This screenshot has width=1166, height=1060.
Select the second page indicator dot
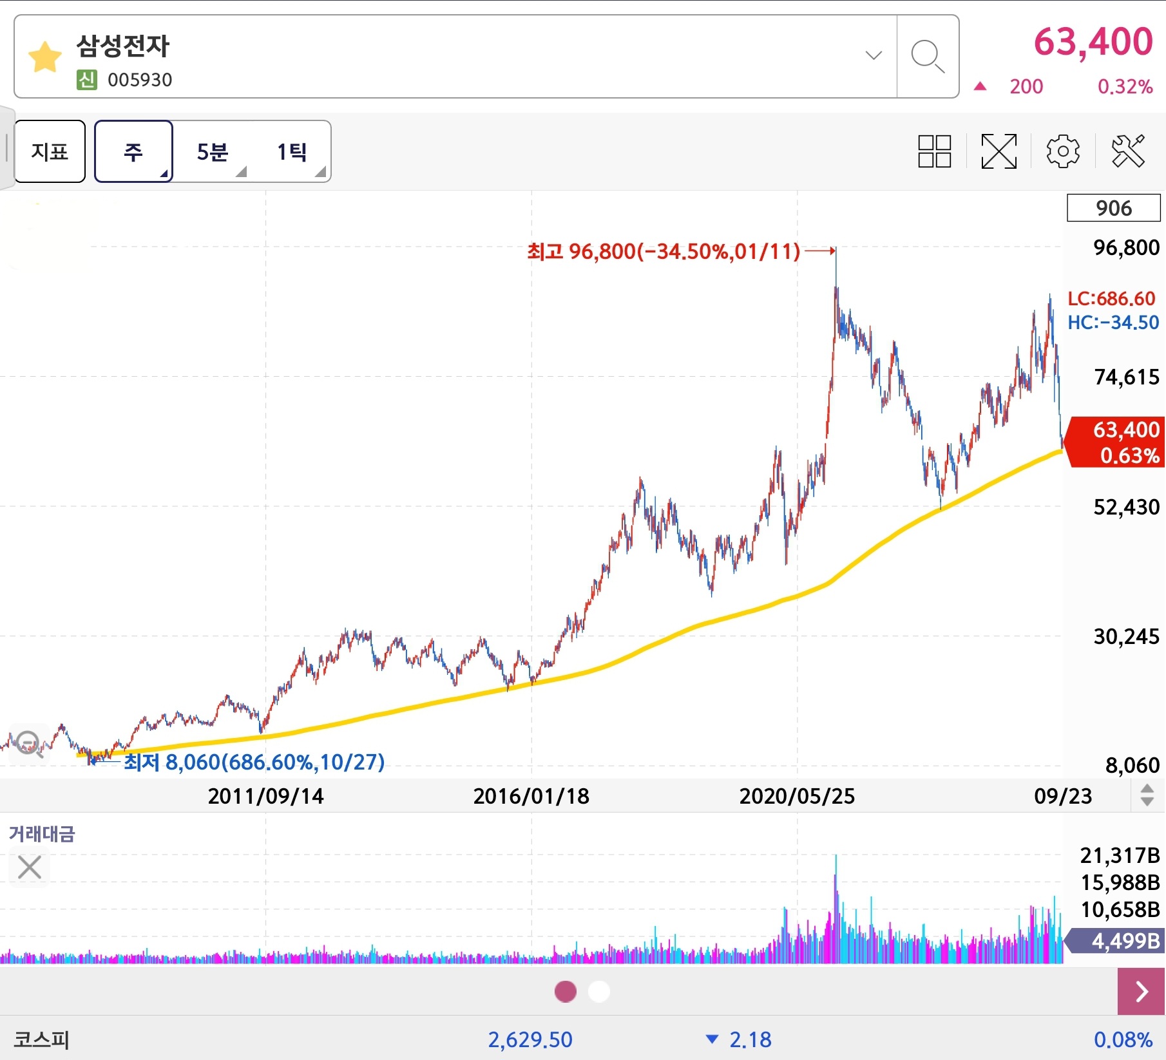point(599,991)
